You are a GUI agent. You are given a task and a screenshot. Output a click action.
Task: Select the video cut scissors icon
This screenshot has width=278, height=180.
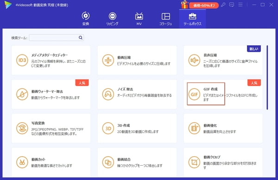click(x=22, y=162)
